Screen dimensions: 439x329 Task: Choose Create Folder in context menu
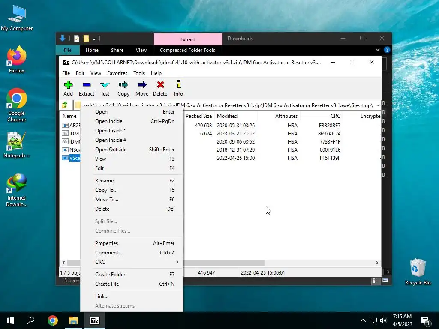(x=135, y=275)
